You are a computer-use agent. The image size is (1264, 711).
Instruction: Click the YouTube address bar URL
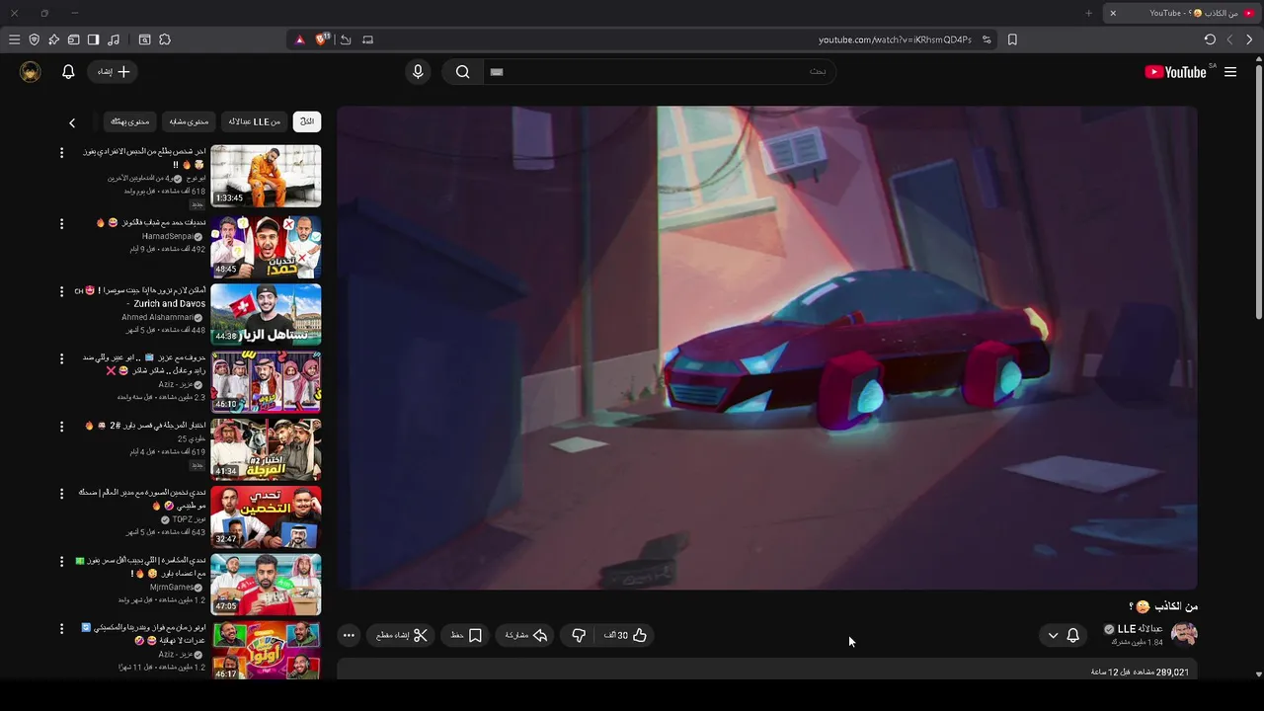point(895,39)
